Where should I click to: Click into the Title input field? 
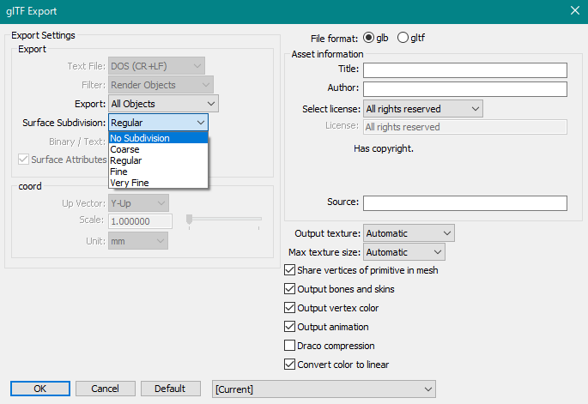[x=464, y=69]
